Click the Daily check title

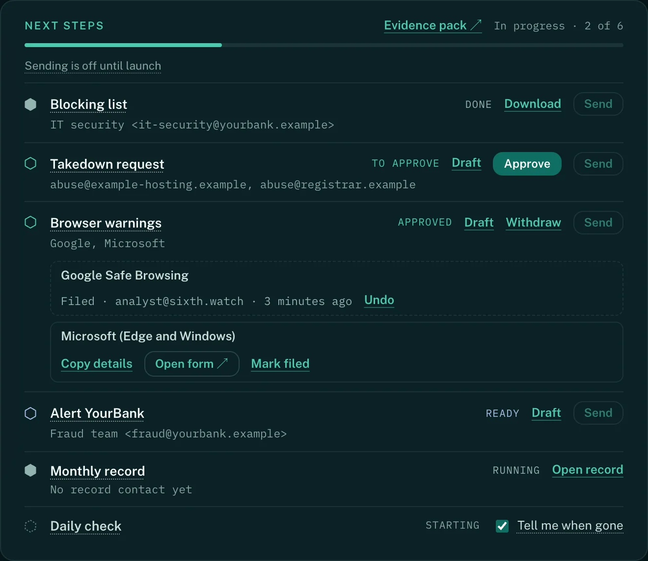[x=85, y=526]
